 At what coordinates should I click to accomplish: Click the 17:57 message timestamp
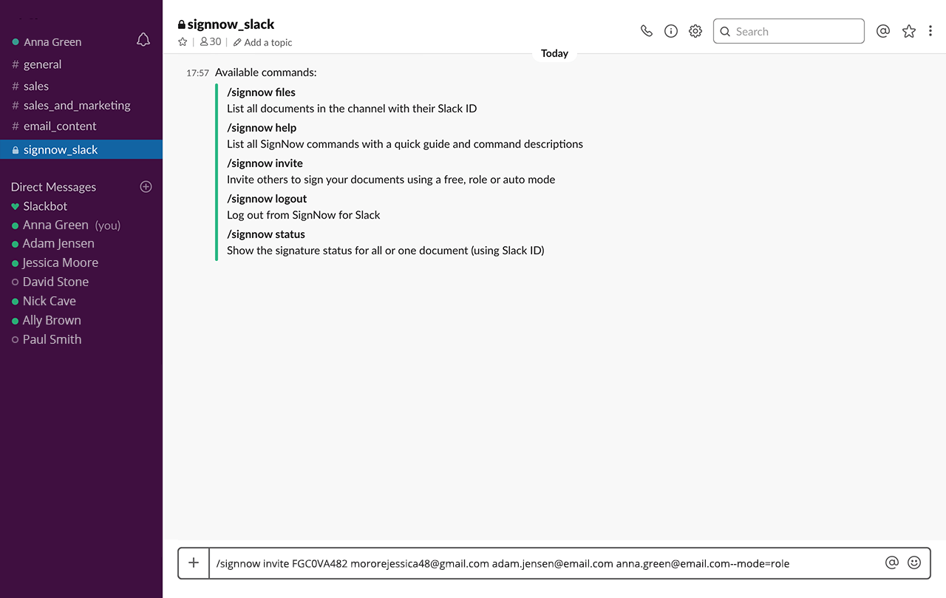click(x=197, y=73)
